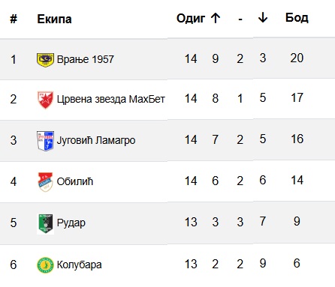The width and height of the screenshot is (335, 287).
Task: Click the Колубара round green logo
Action: 45,265
